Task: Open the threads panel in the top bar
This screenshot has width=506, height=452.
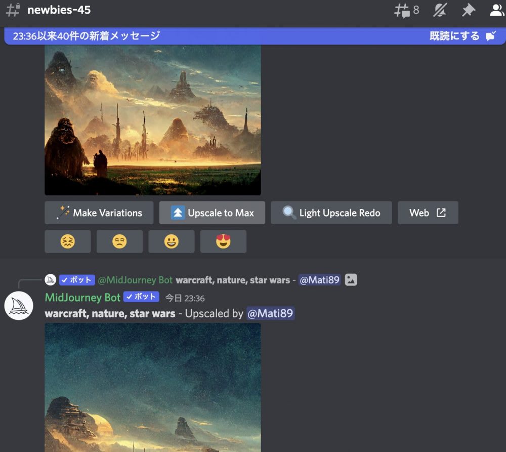Action: click(x=403, y=9)
